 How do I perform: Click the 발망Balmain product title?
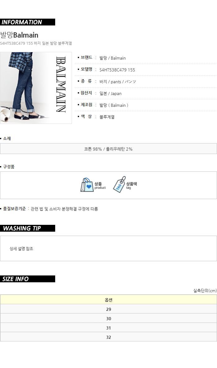click(19, 35)
